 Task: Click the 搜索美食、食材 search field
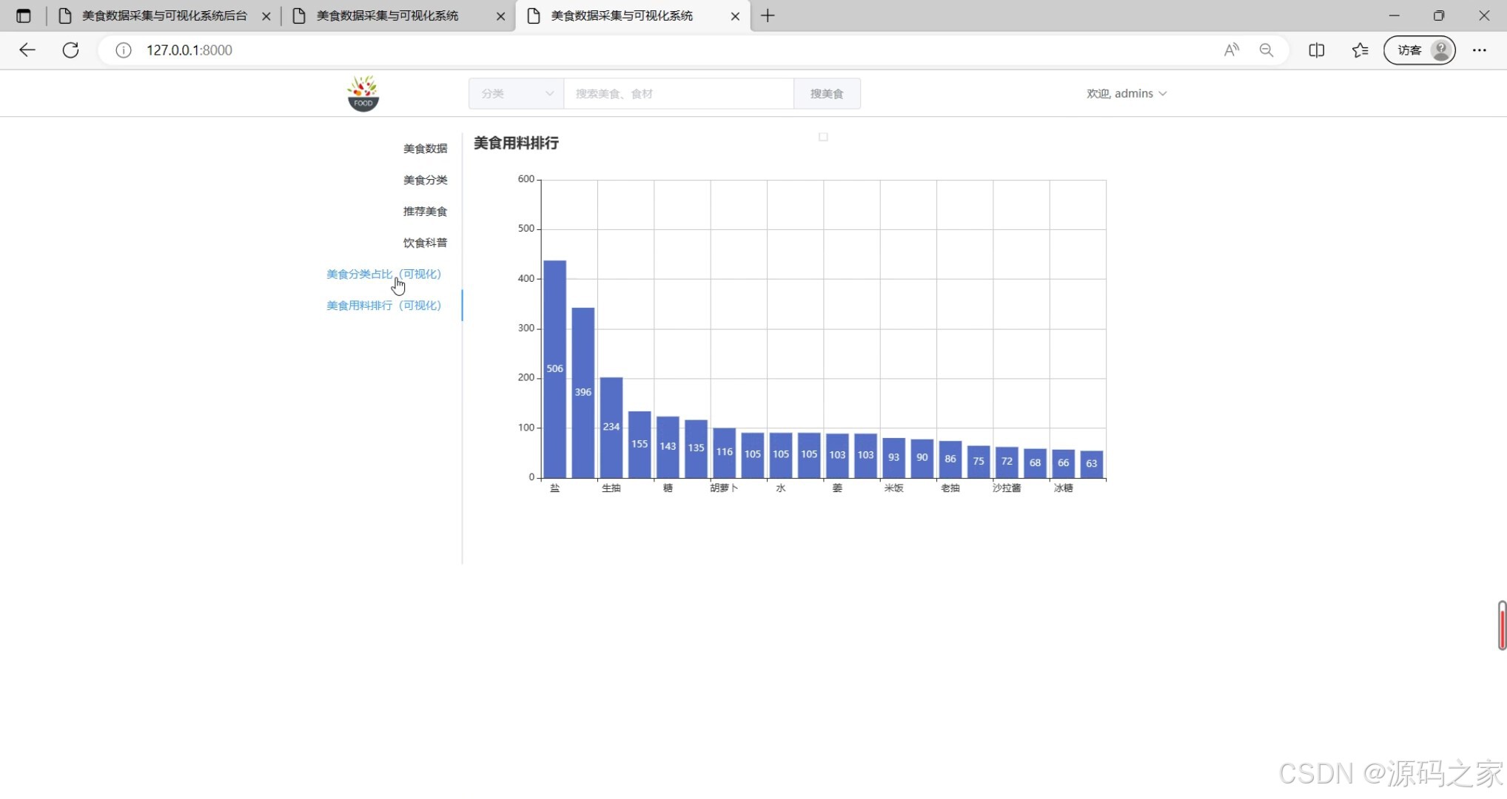[678, 94]
